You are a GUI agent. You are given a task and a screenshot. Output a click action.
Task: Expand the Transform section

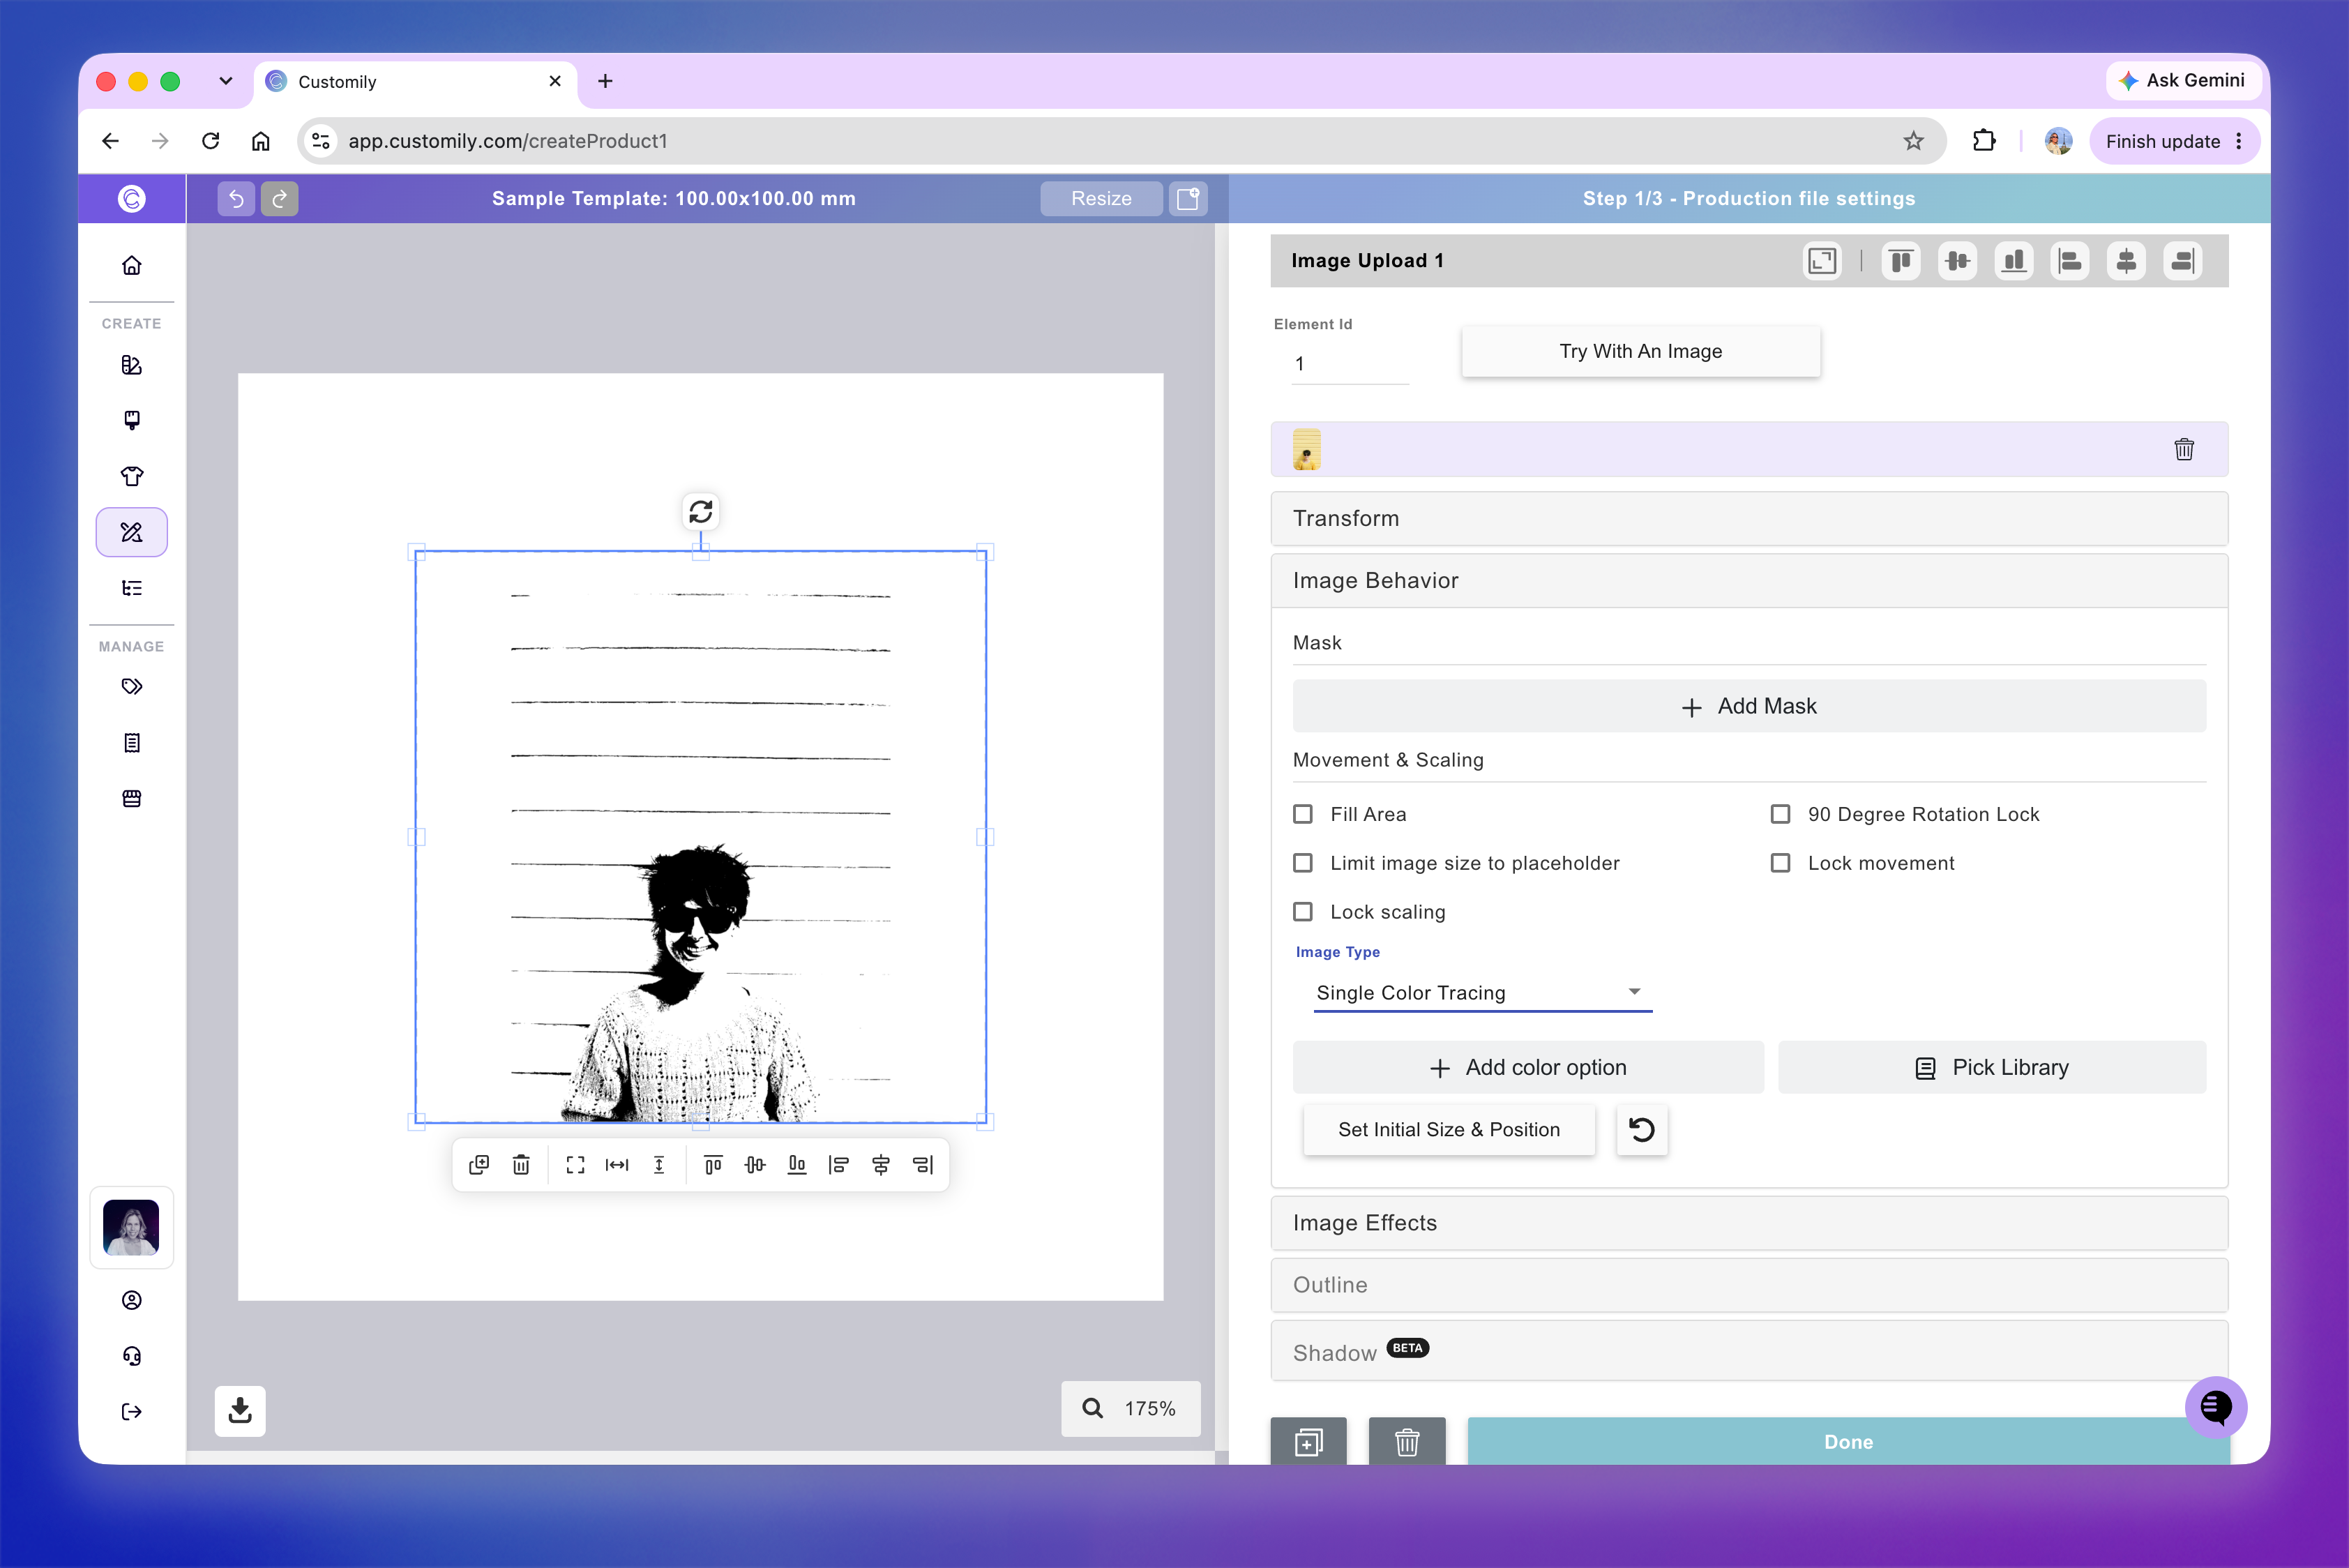[x=1749, y=518]
